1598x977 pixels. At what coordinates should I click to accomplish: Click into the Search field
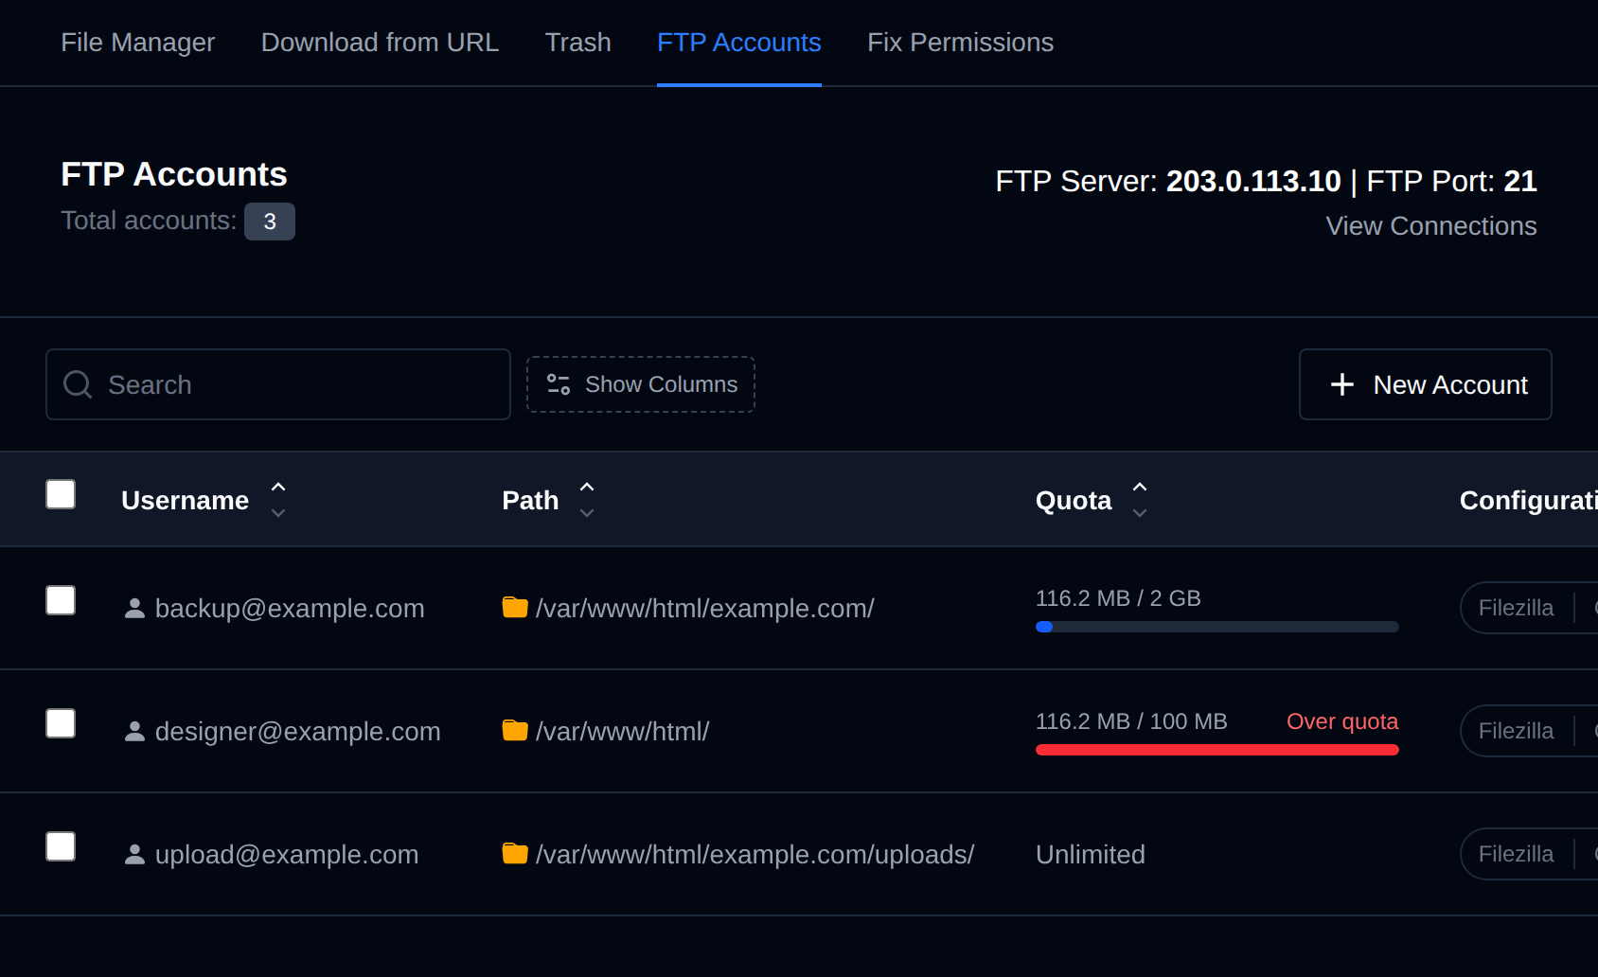click(278, 384)
